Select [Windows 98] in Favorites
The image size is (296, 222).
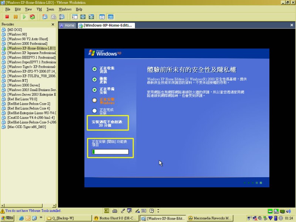coord(17,34)
